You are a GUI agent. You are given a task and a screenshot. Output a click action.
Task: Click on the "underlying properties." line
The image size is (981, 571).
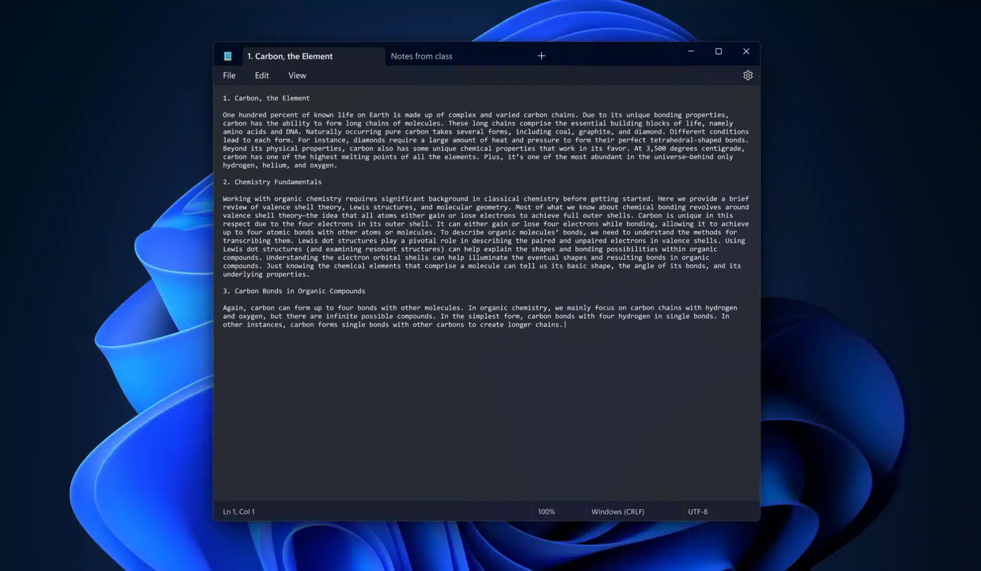266,274
